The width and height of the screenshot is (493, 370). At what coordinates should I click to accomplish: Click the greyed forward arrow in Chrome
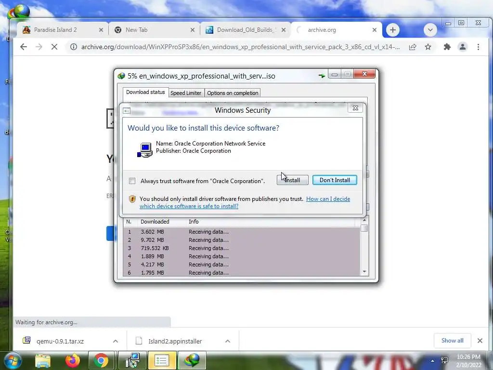coord(39,47)
